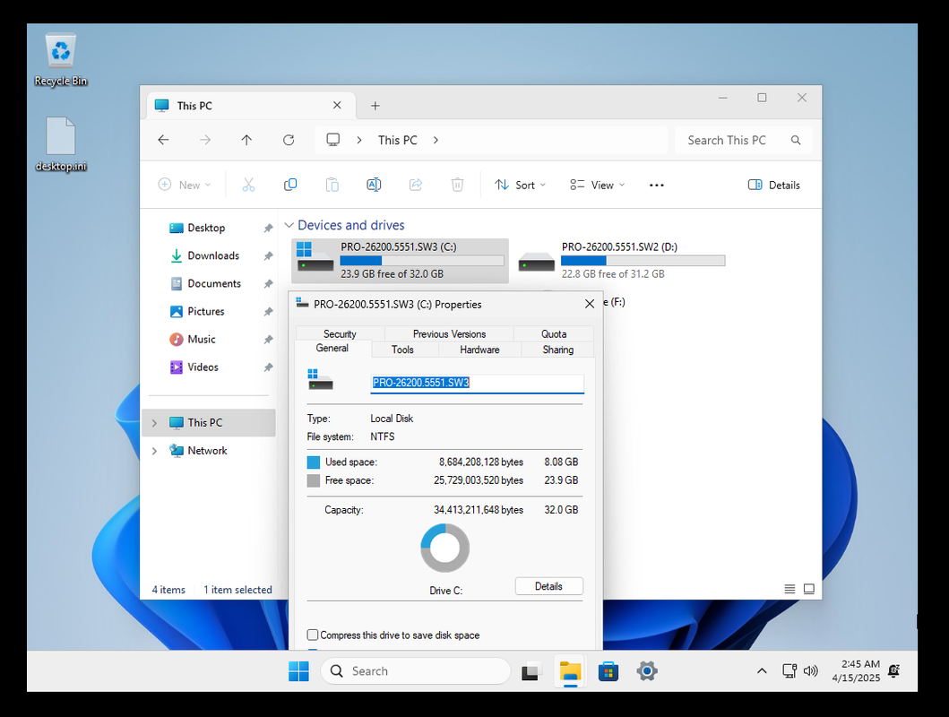Open Pictures in navigation pane
949x717 pixels.
(x=206, y=312)
